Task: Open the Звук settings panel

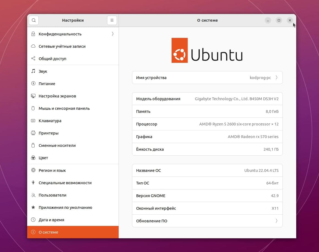Action: [73, 71]
